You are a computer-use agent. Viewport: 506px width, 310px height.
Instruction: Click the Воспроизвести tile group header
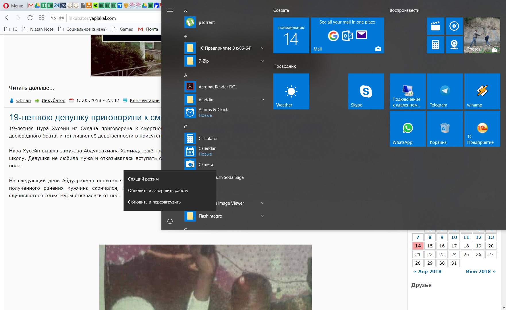click(404, 10)
